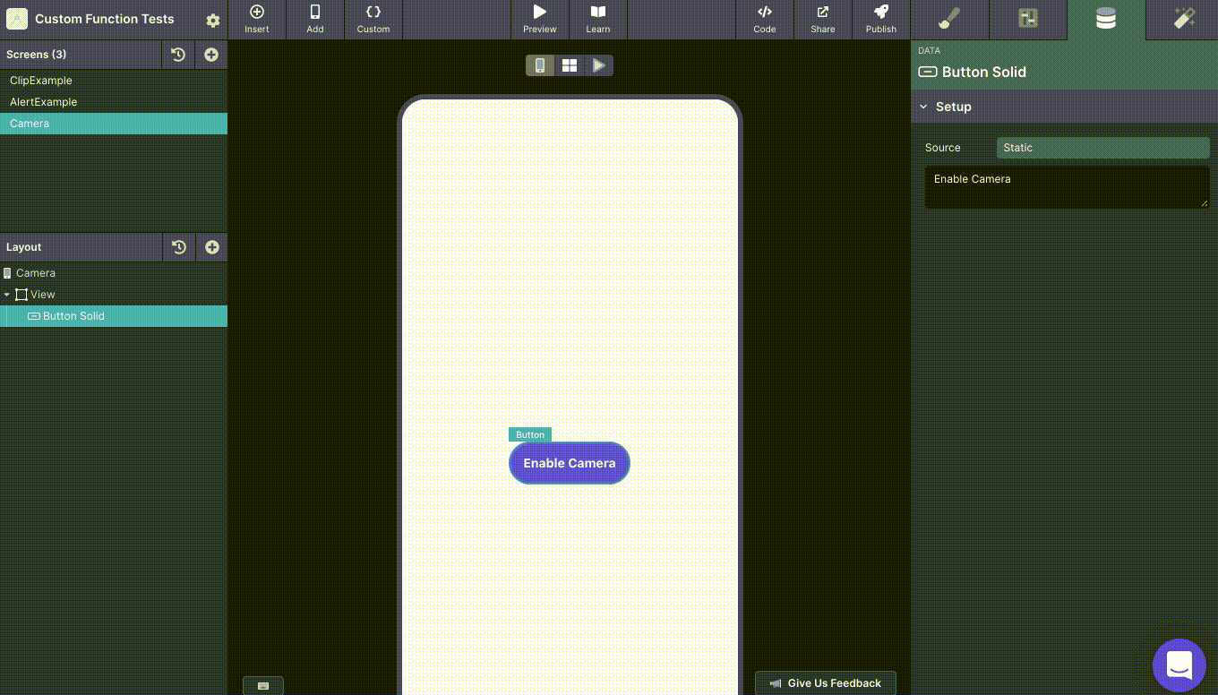Screen dimensions: 1218x695
Task: Select Button Solid in layout tree
Action: [x=114, y=316]
